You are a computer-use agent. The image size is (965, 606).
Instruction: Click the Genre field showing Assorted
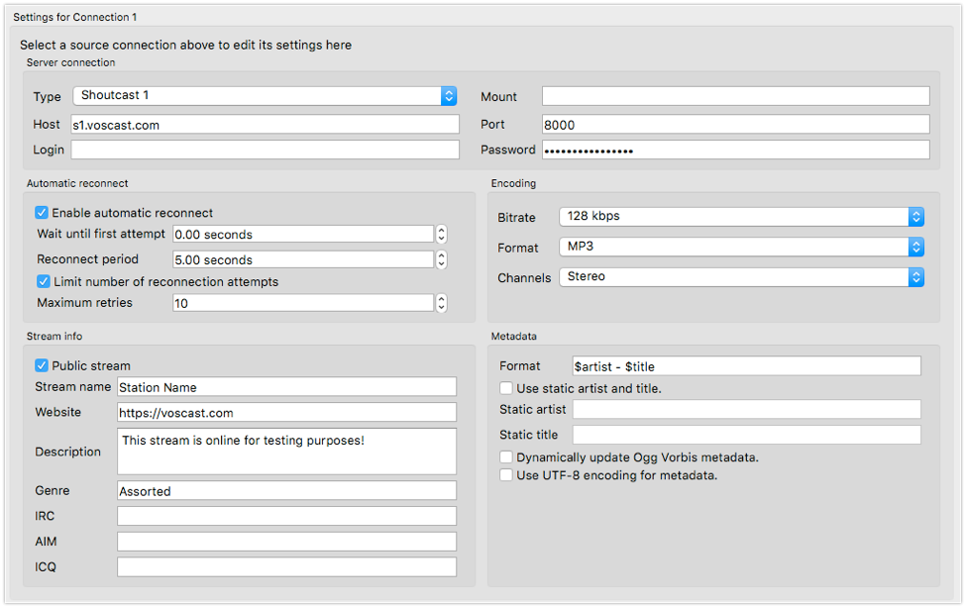click(286, 490)
